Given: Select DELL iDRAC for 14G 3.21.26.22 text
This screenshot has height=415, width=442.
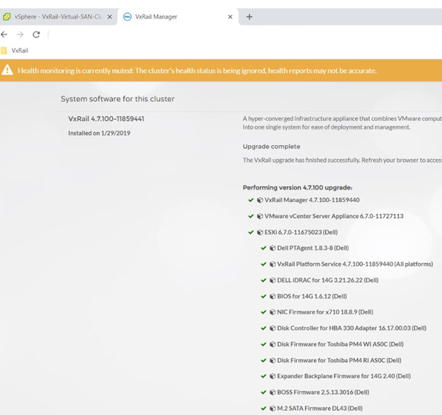Looking at the screenshot, I should click(328, 280).
